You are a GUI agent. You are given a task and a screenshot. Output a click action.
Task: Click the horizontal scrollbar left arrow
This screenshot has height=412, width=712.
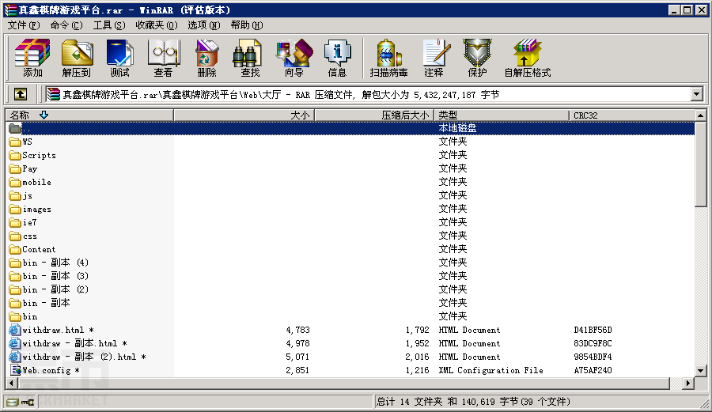pyautogui.click(x=12, y=384)
